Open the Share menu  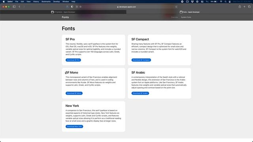point(240,7)
